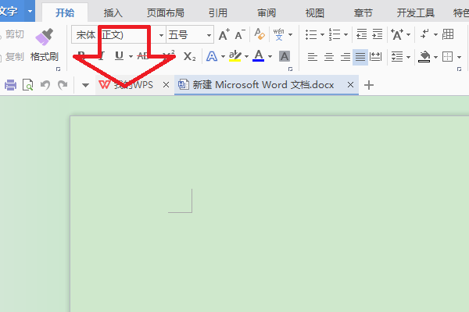The image size is (469, 312).
Task: Open the 页面布局 tab
Action: pyautogui.click(x=166, y=12)
